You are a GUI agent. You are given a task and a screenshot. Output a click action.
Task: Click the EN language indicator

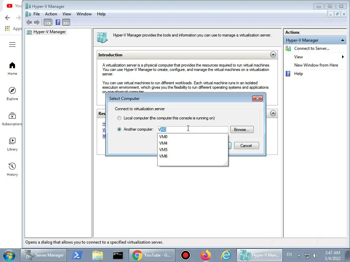coord(289,254)
